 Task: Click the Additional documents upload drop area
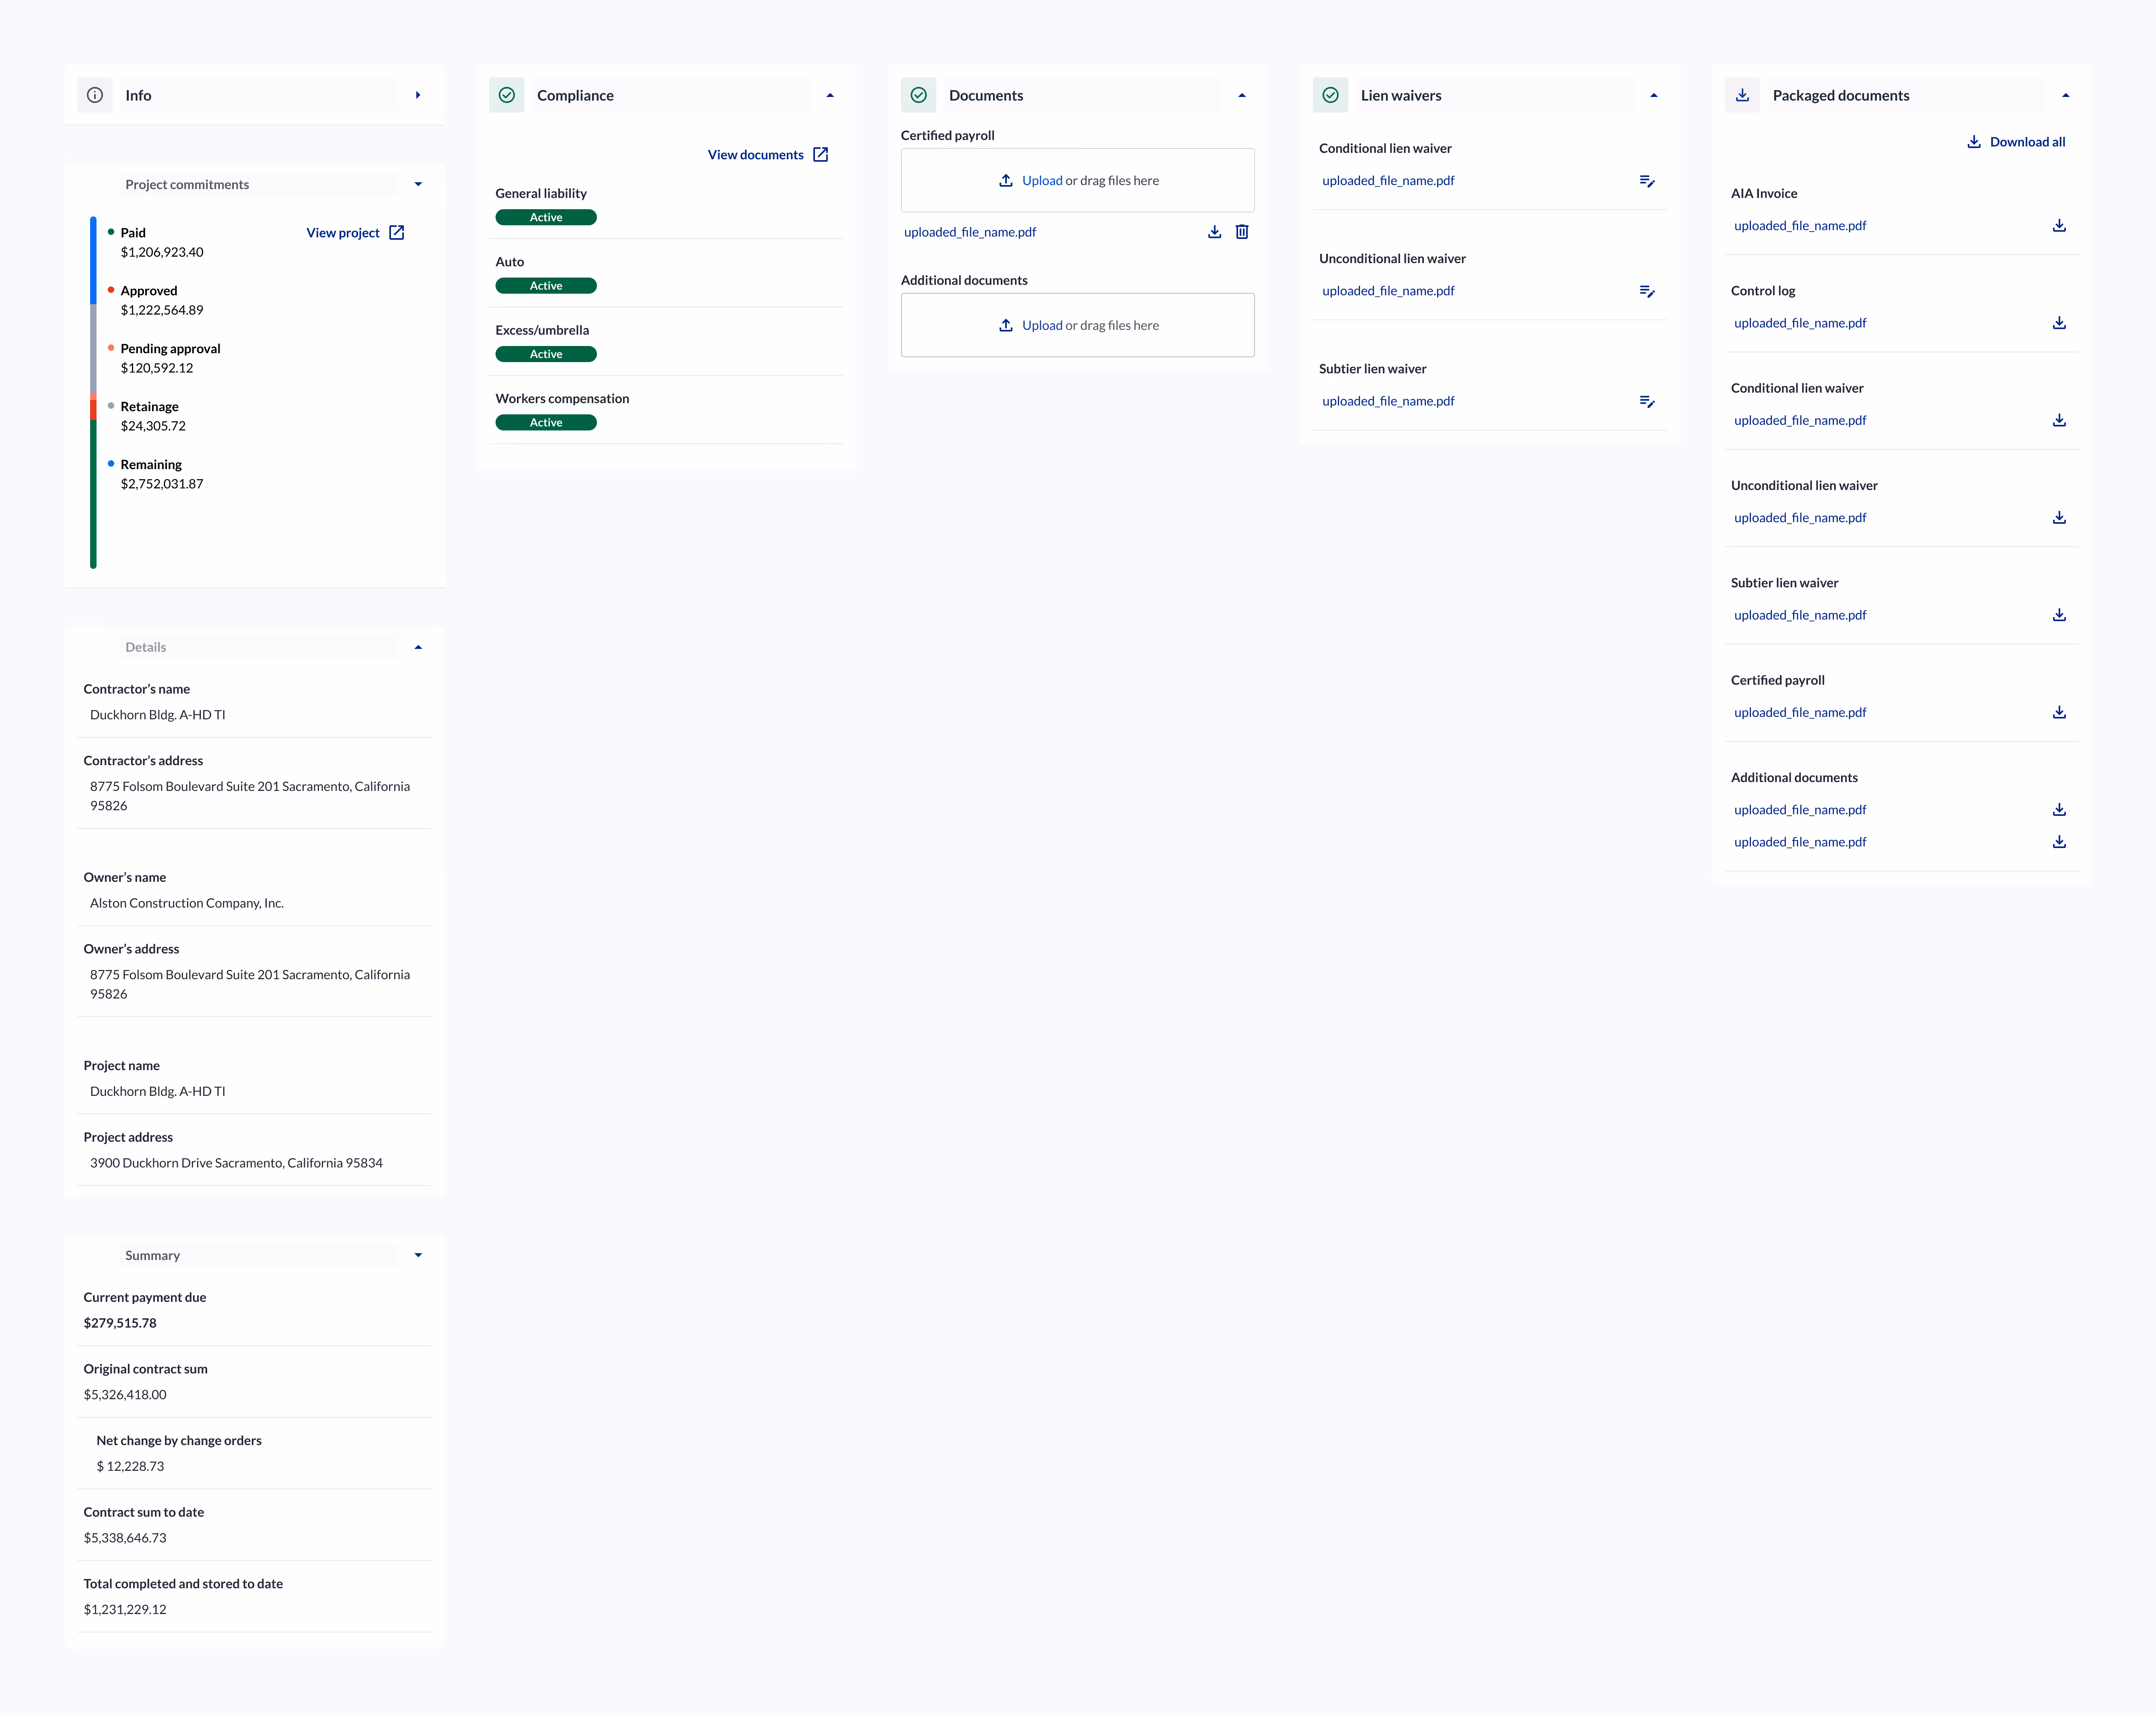(x=1077, y=325)
